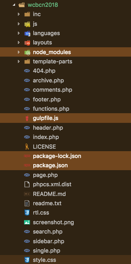The width and height of the screenshot is (131, 264).
Task: Collapse the wcbcn2018 root folder arrow
Action: pyautogui.click(x=14, y=5)
